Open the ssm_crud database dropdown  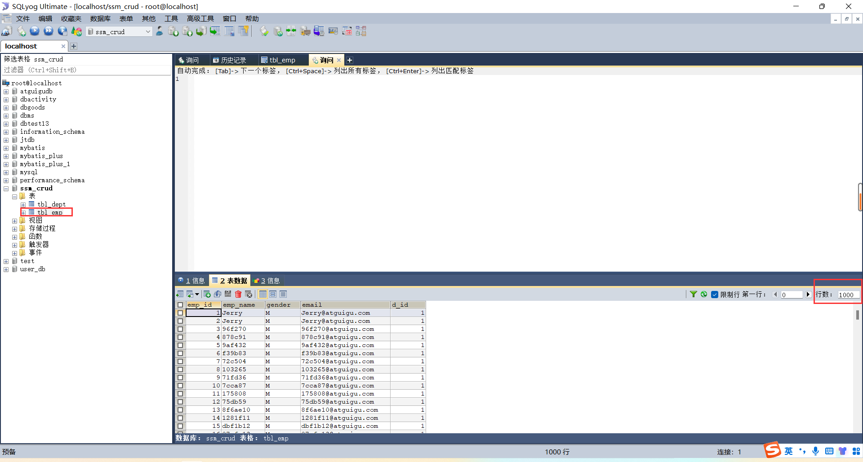click(148, 31)
